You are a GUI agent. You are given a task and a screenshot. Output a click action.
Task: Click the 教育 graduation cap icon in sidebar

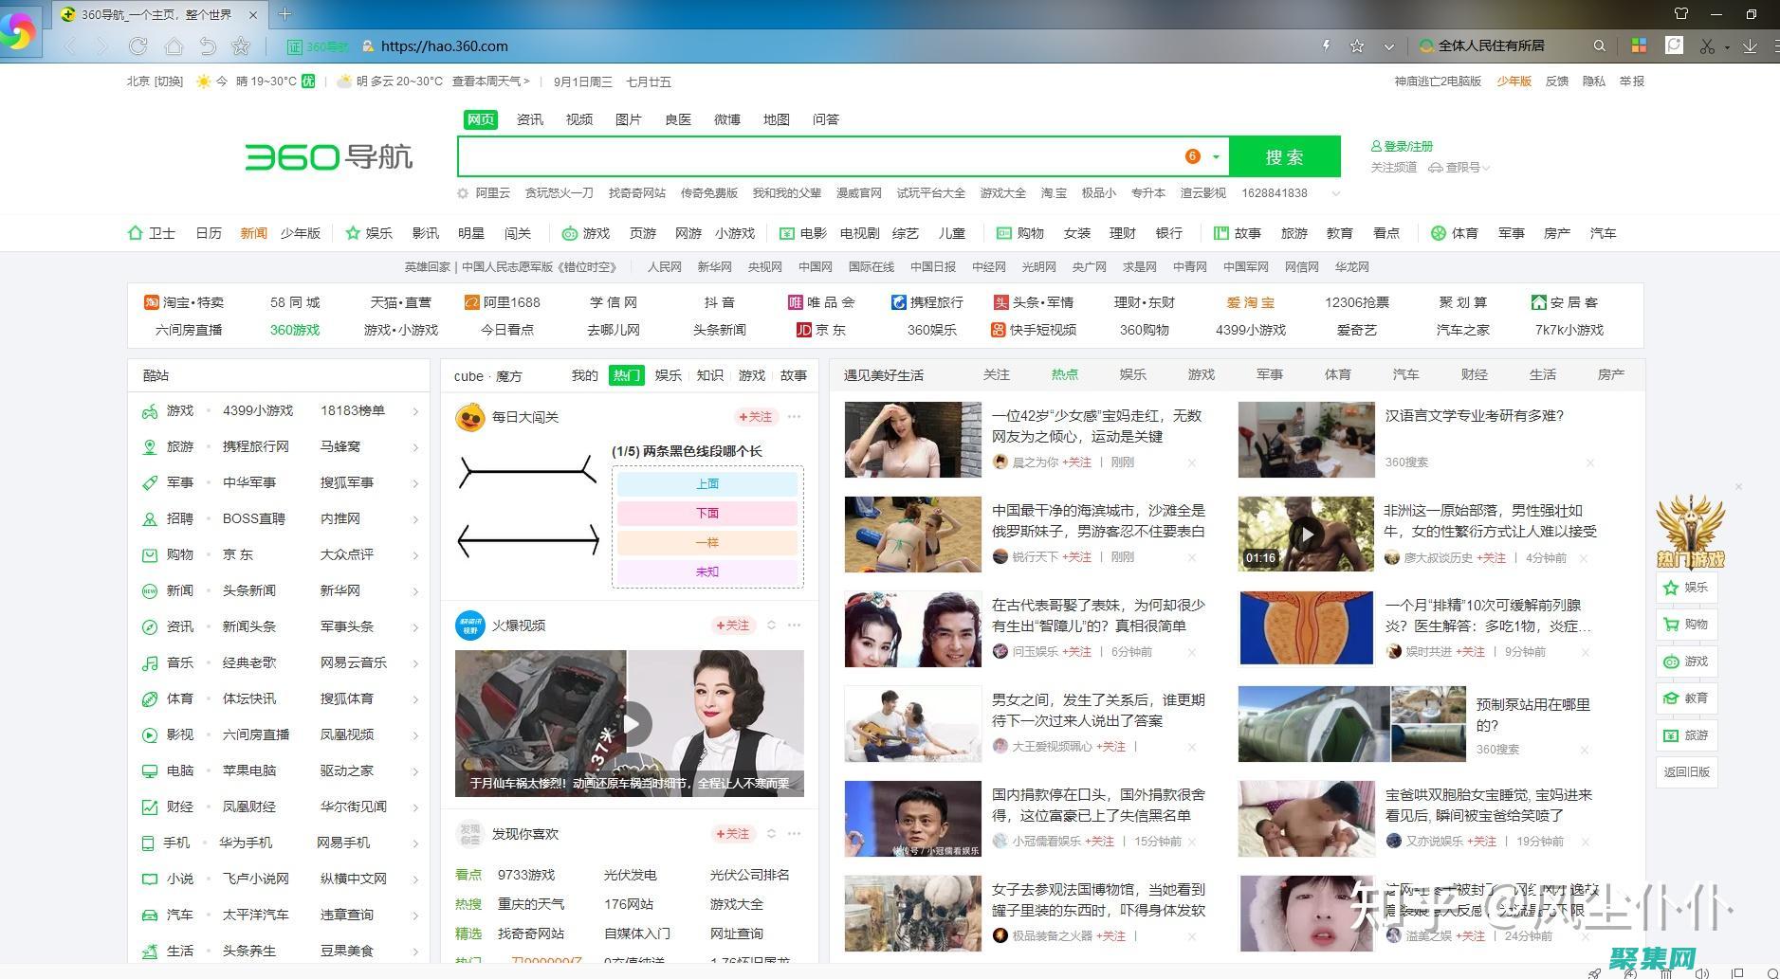1671,698
